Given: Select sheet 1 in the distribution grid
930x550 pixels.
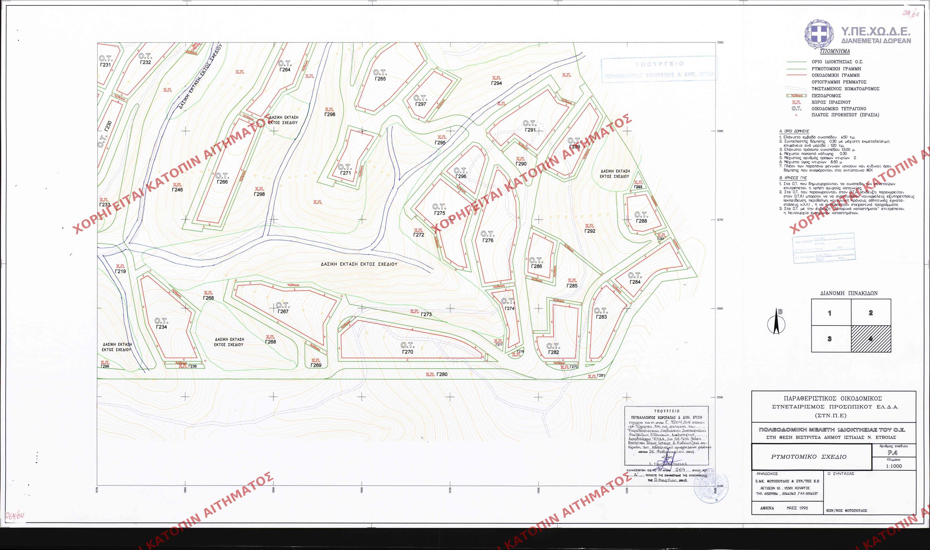Looking at the screenshot, I should click(831, 313).
